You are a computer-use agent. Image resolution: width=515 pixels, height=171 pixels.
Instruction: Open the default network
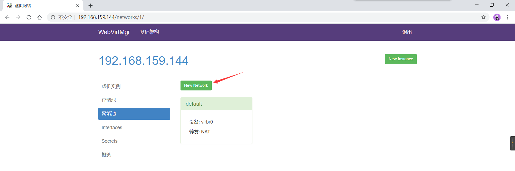point(194,104)
